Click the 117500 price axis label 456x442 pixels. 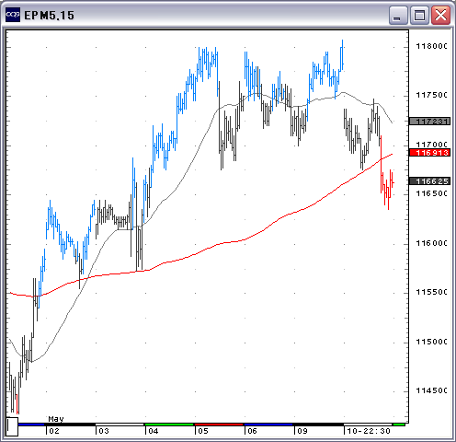coord(431,95)
